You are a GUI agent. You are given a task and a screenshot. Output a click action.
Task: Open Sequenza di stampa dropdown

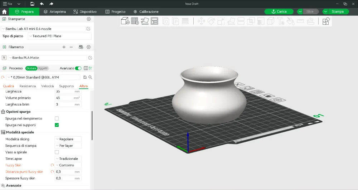coord(68,146)
